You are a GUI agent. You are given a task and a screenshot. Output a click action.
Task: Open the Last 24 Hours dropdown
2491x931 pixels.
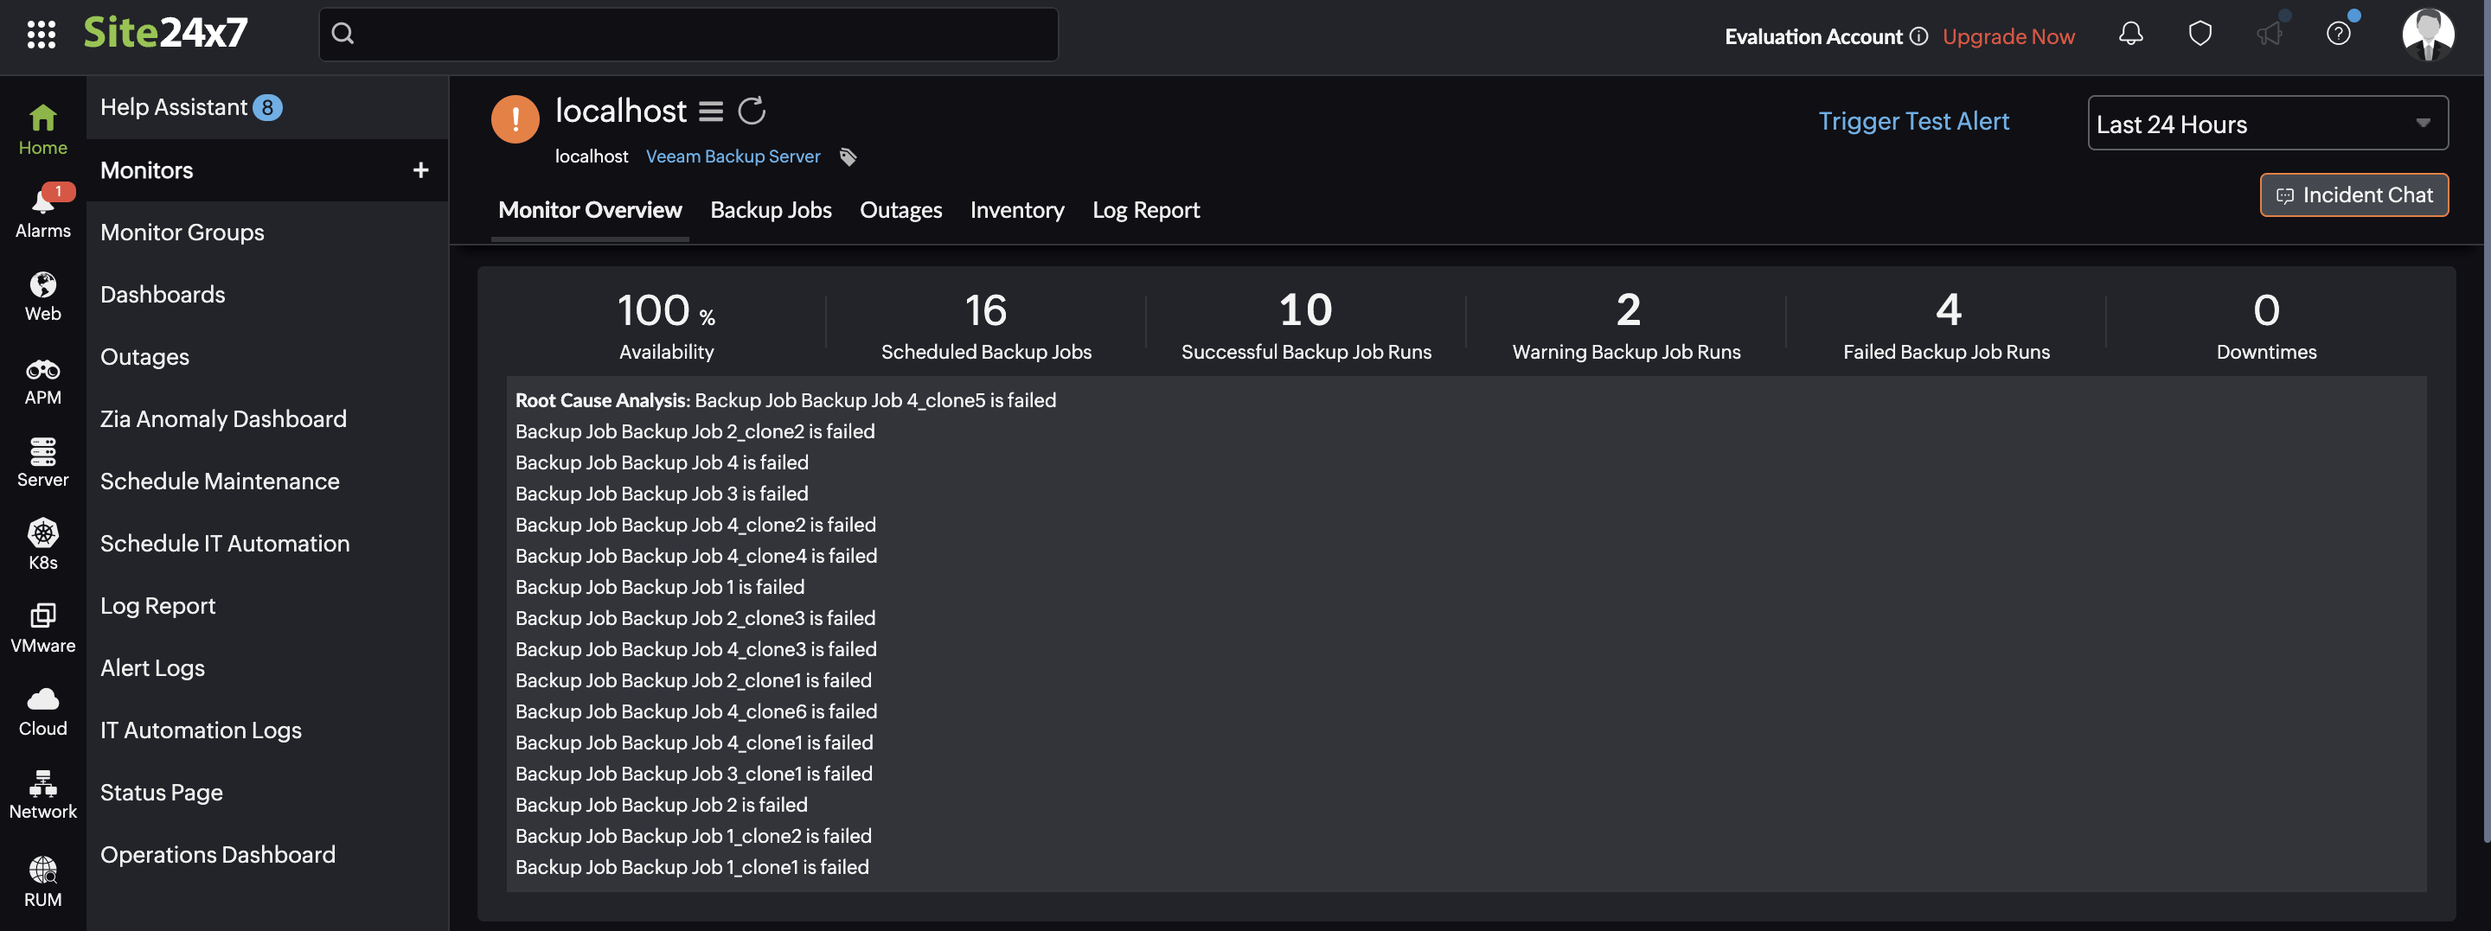[x=2267, y=123]
